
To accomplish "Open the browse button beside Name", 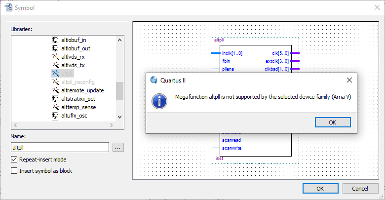I will 118,147.
